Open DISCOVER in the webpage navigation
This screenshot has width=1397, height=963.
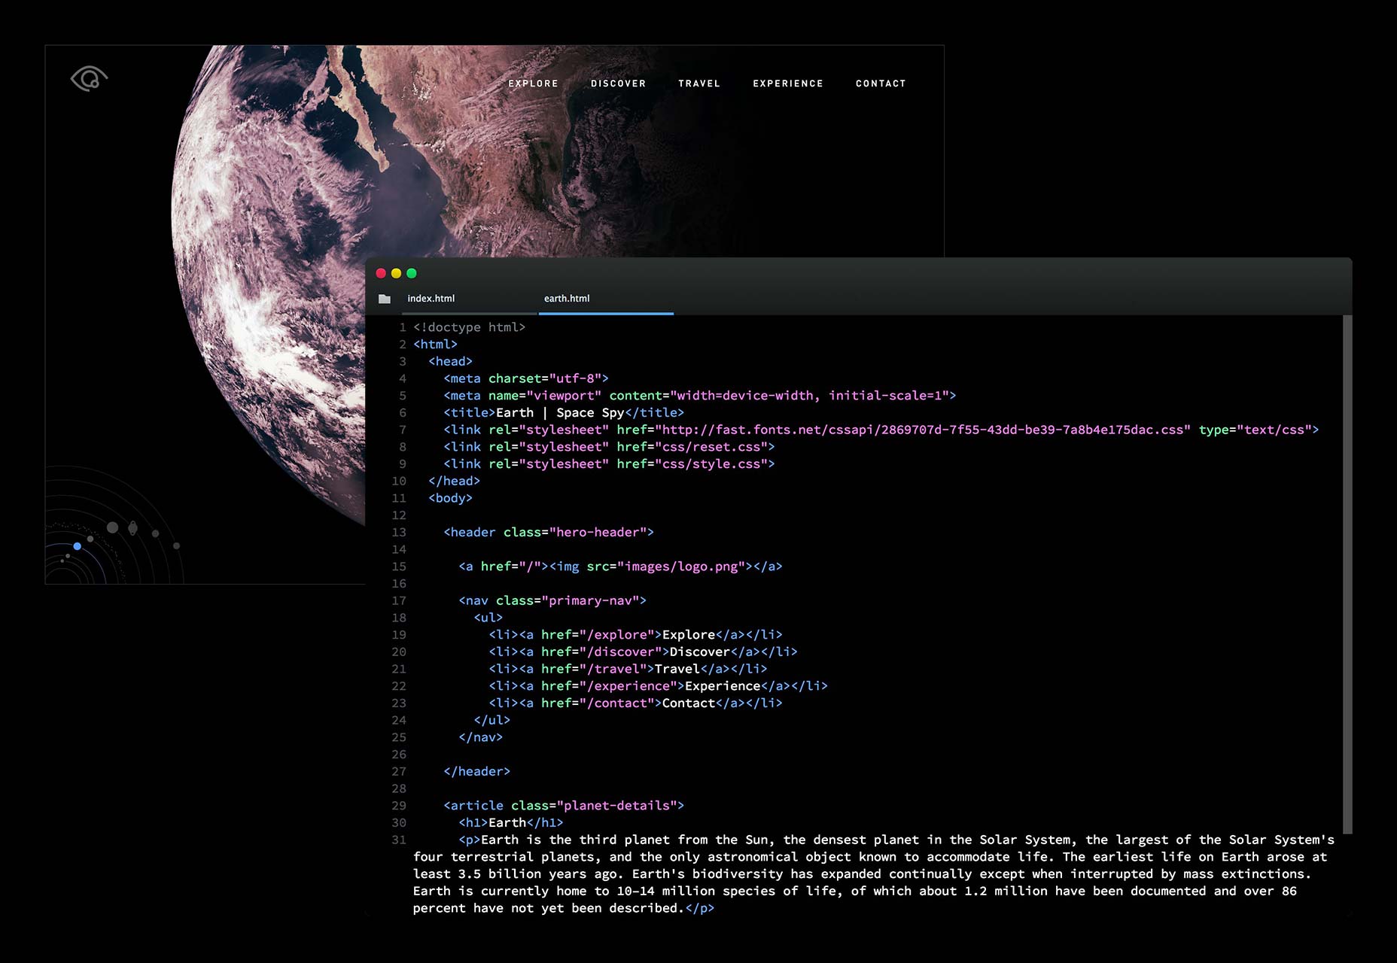pos(618,84)
